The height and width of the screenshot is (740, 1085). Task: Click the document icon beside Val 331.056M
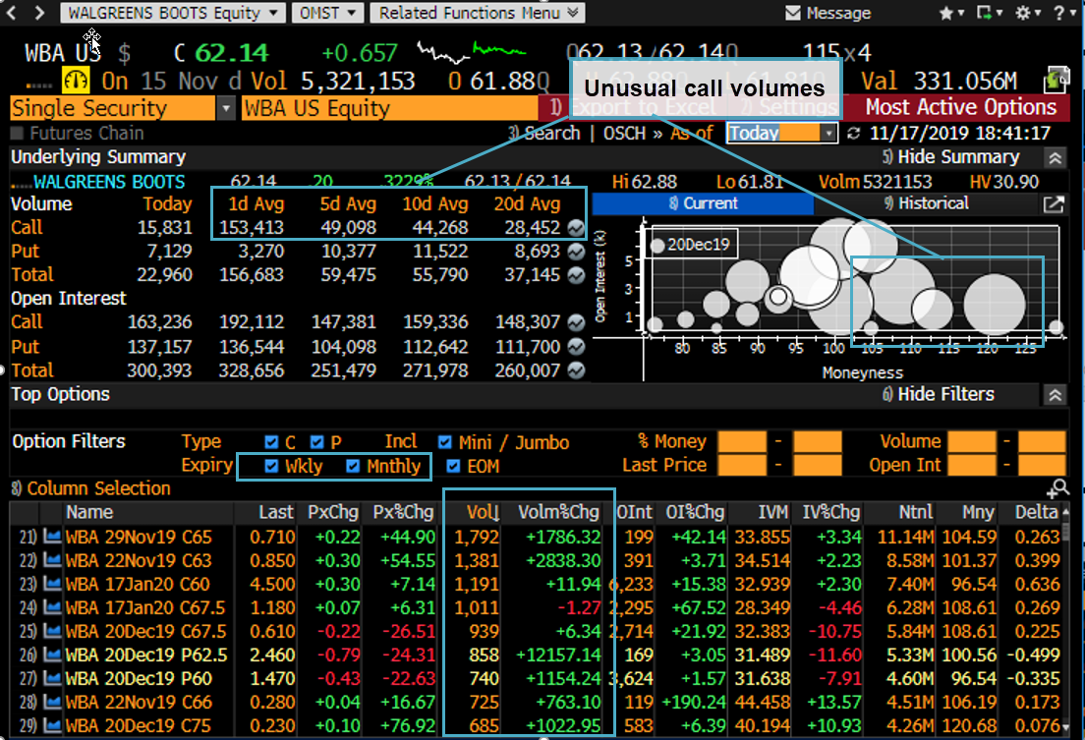coord(1056,80)
